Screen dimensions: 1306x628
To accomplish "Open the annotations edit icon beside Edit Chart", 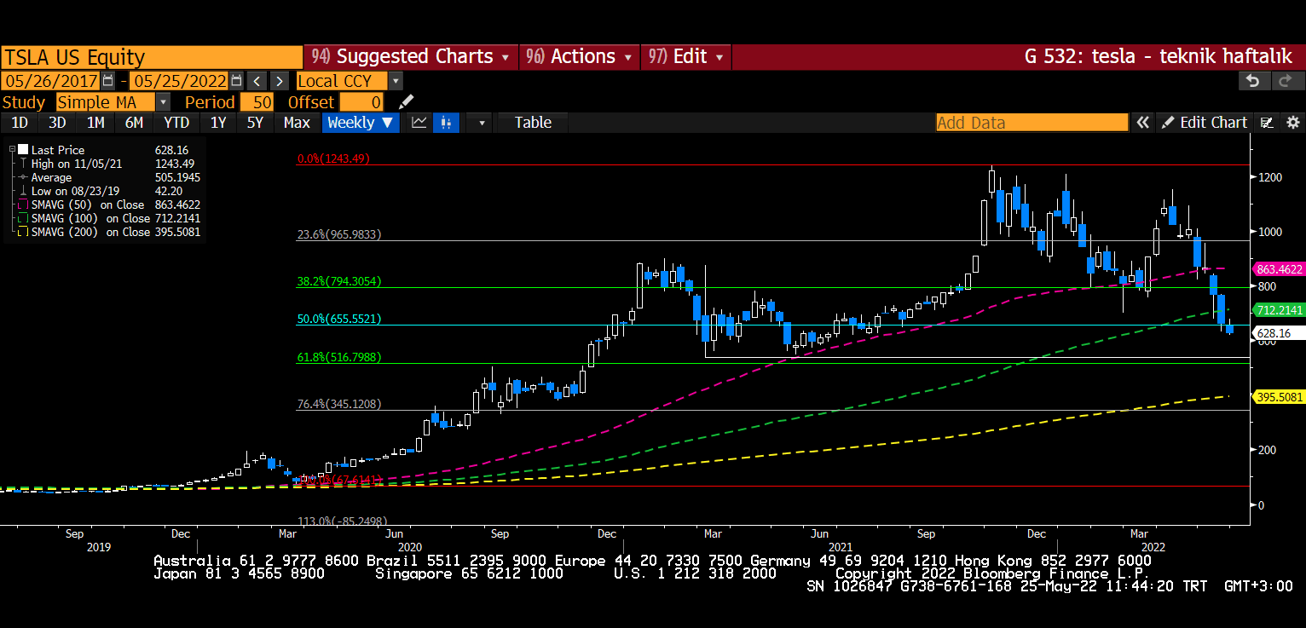I will 1267,123.
